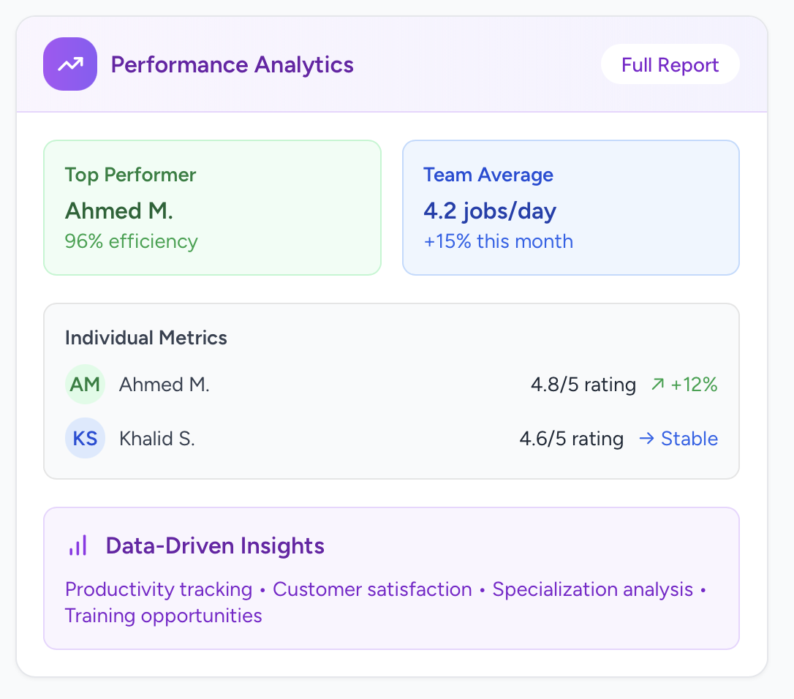
Task: Click the Data-Driven Insights heading
Action: (x=215, y=546)
